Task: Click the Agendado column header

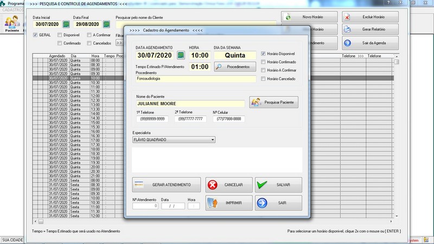Action: tap(57, 56)
